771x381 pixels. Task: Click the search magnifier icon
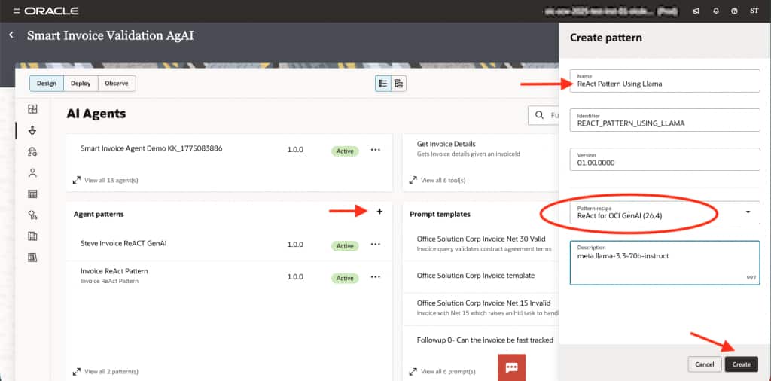(539, 115)
